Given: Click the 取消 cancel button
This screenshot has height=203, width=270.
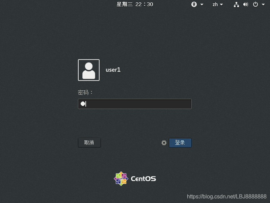Looking at the screenshot, I should (89, 143).
